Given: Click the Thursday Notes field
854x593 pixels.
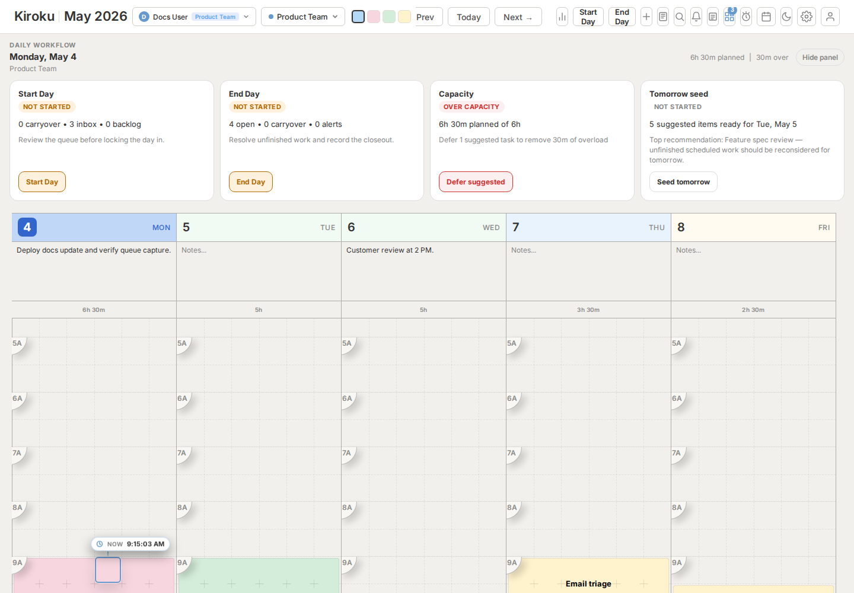Looking at the screenshot, I should pyautogui.click(x=588, y=271).
